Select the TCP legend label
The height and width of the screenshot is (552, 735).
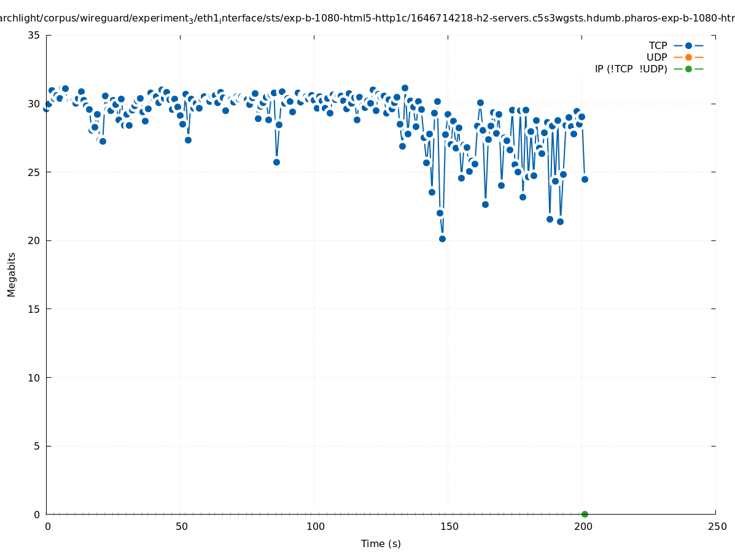658,45
